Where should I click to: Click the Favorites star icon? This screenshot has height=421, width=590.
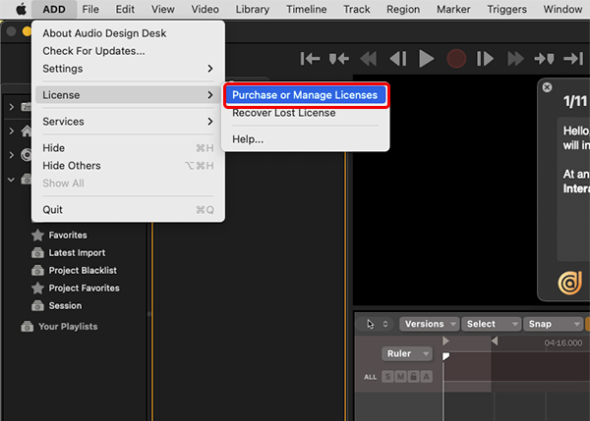point(37,236)
